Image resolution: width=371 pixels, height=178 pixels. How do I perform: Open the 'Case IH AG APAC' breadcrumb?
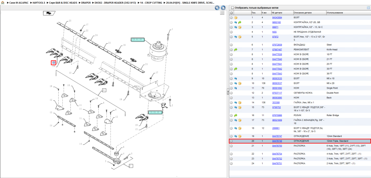[x=19, y=3]
